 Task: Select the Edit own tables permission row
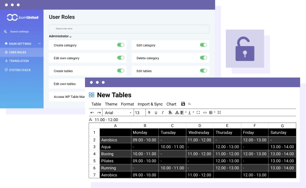67,84
